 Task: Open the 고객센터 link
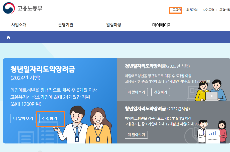pyautogui.click(x=225, y=10)
